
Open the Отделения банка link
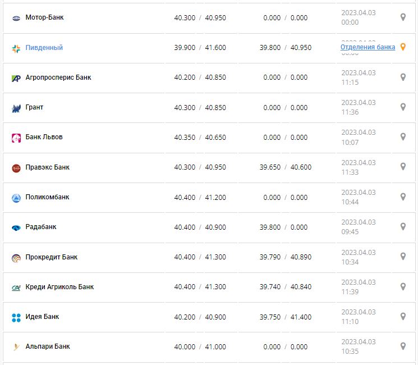[368, 47]
